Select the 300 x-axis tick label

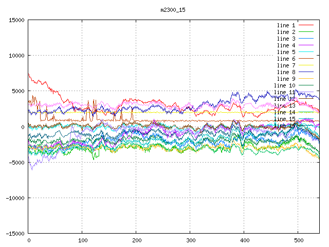pyautogui.click(x=190, y=240)
